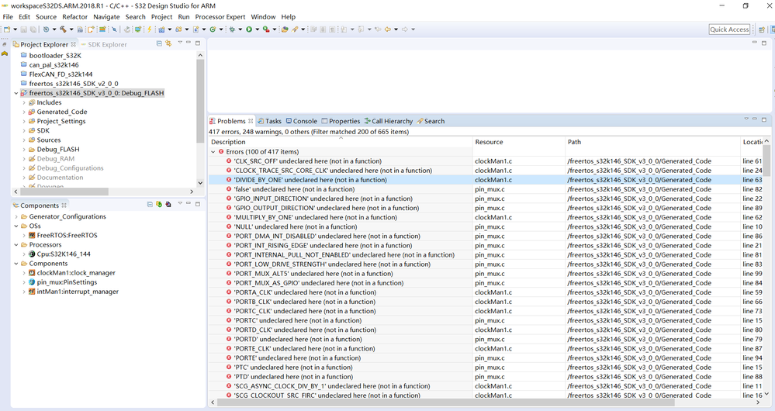Open the File menu
This screenshot has height=411, width=775.
[x=8, y=17]
